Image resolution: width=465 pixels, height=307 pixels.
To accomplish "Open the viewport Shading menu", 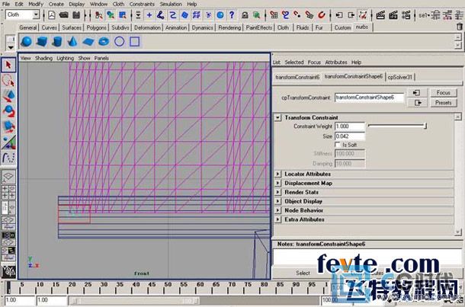I will (43, 58).
